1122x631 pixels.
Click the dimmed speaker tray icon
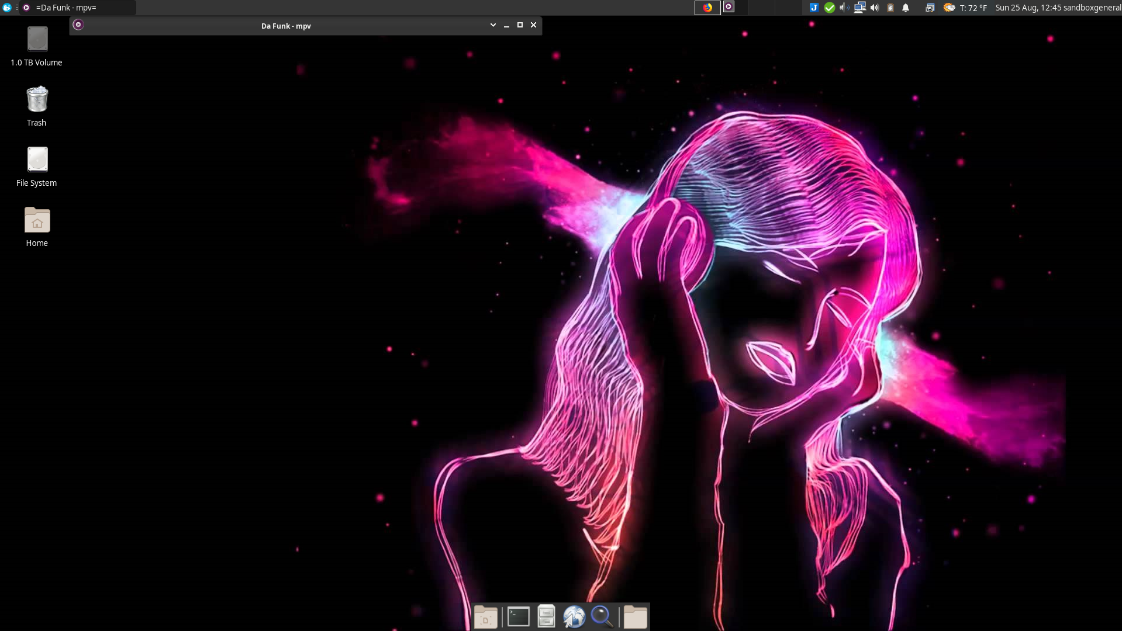click(844, 8)
